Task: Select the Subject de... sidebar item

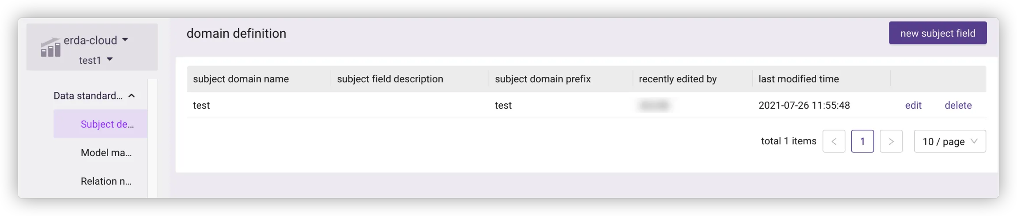Action: coord(107,124)
